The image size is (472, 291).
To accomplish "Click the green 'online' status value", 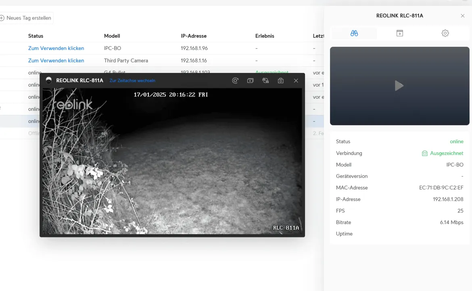I will click(457, 141).
